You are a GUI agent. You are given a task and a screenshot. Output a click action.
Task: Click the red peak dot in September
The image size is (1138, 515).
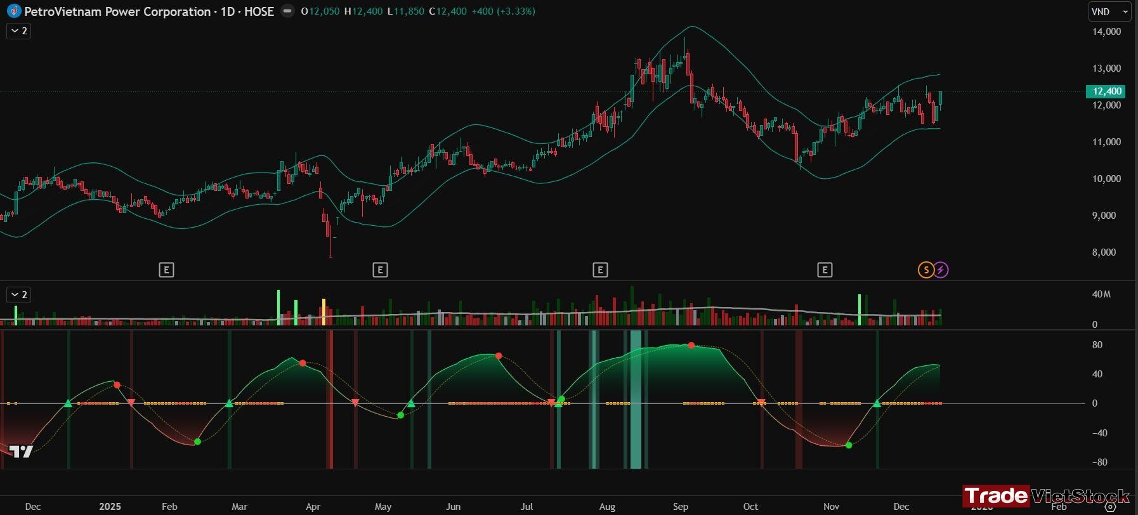pos(691,346)
